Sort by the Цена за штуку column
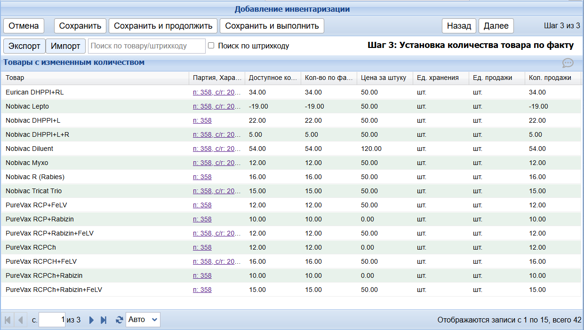The width and height of the screenshot is (584, 330). pyautogui.click(x=384, y=78)
